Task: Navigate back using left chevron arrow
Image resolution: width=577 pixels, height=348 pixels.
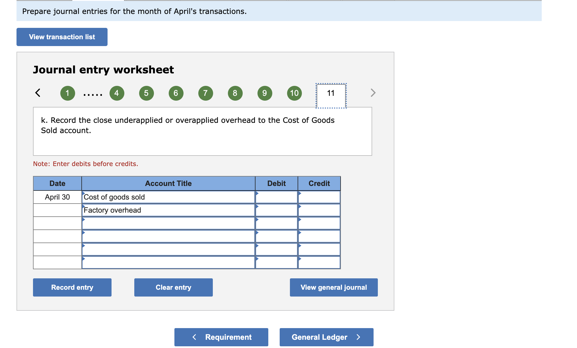Action: point(38,93)
